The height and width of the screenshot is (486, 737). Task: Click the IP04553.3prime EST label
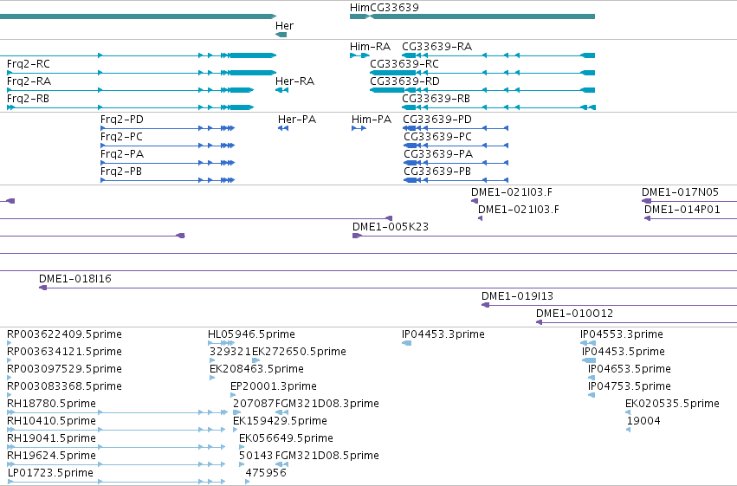(x=621, y=334)
